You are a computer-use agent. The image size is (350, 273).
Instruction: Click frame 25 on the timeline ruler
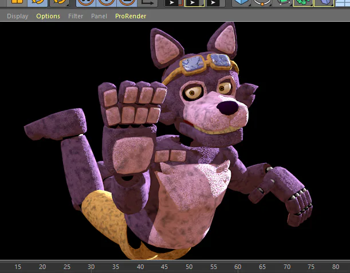[67, 267]
